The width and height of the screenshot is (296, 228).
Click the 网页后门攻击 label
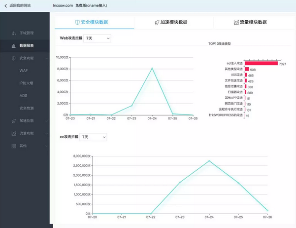(234, 104)
